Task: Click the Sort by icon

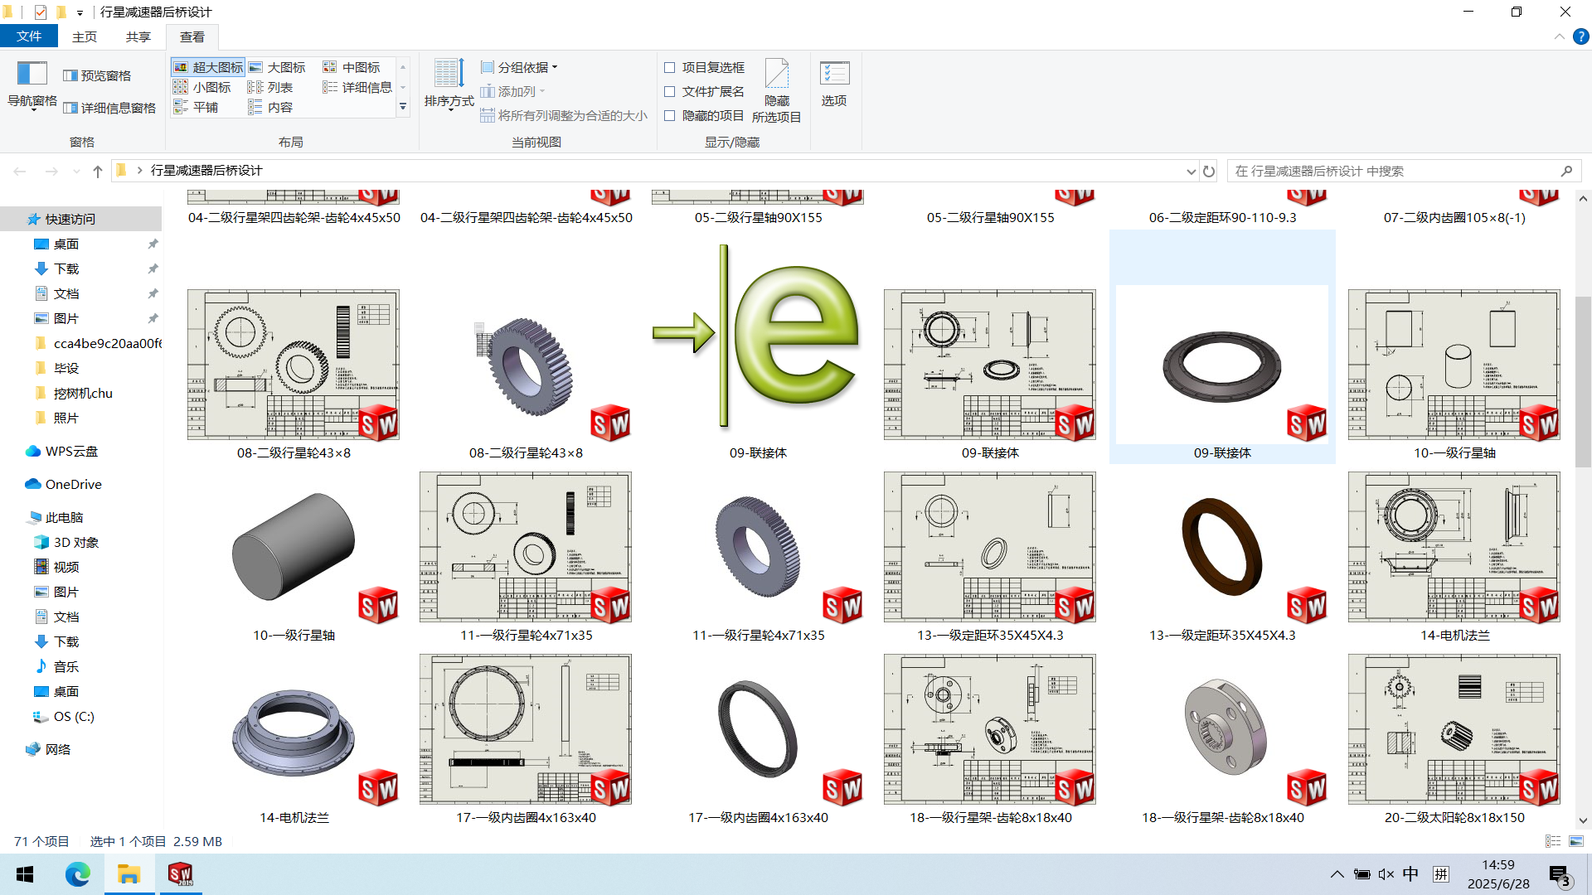Action: (x=449, y=75)
